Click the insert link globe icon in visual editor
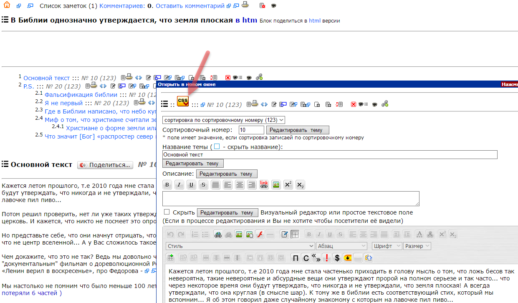 point(218,235)
